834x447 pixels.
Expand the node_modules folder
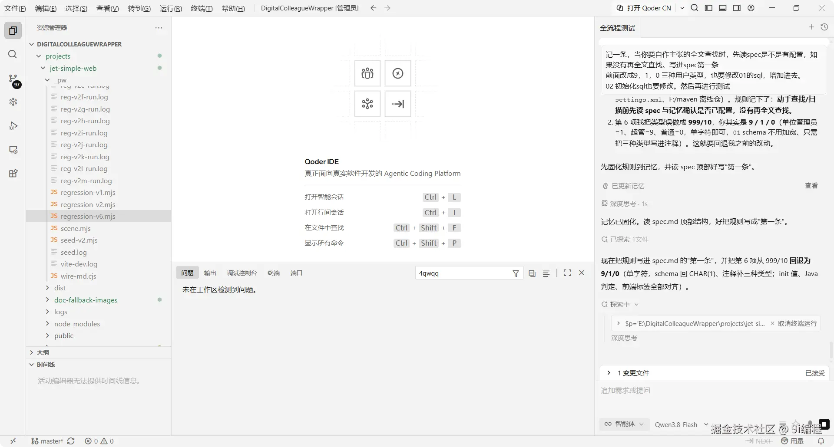pyautogui.click(x=47, y=324)
